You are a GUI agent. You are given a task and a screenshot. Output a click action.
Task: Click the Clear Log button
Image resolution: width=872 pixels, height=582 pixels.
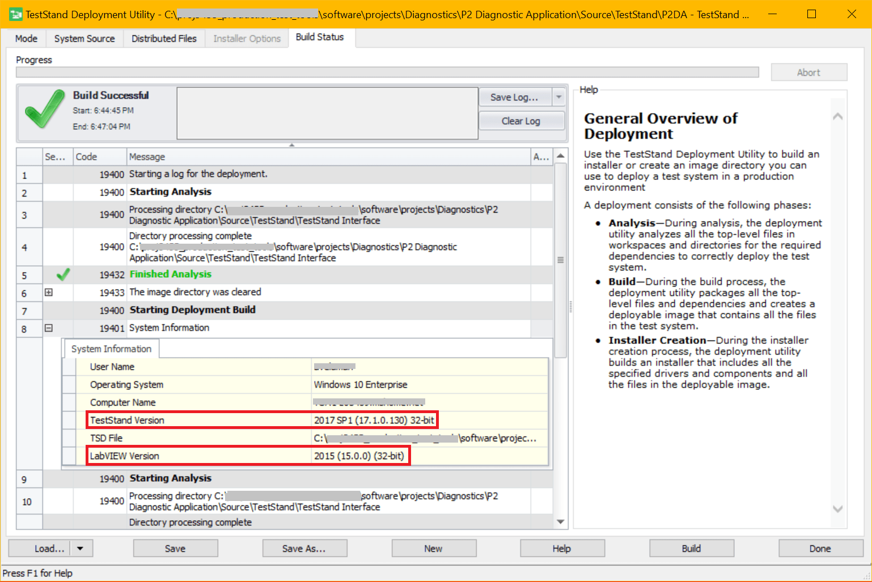tap(522, 121)
